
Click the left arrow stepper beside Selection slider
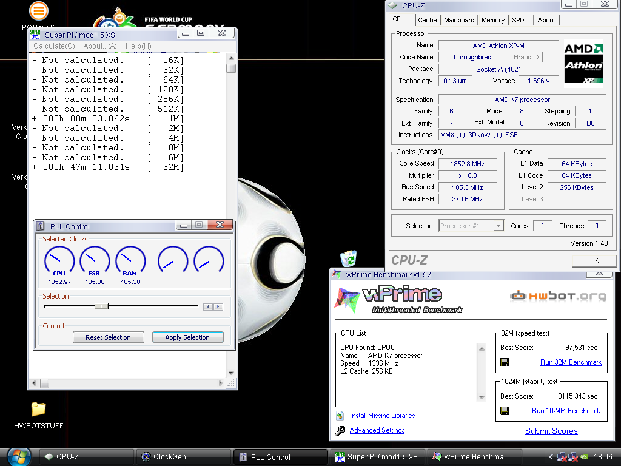pyautogui.click(x=208, y=306)
